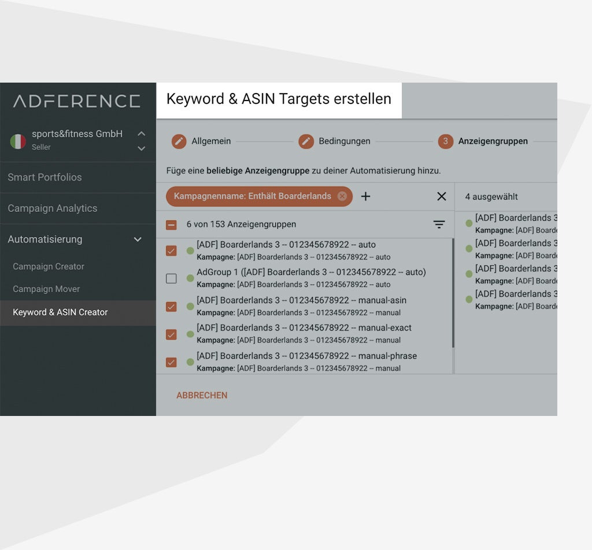Open Campaign Creator
This screenshot has width=592, height=550.
(49, 266)
